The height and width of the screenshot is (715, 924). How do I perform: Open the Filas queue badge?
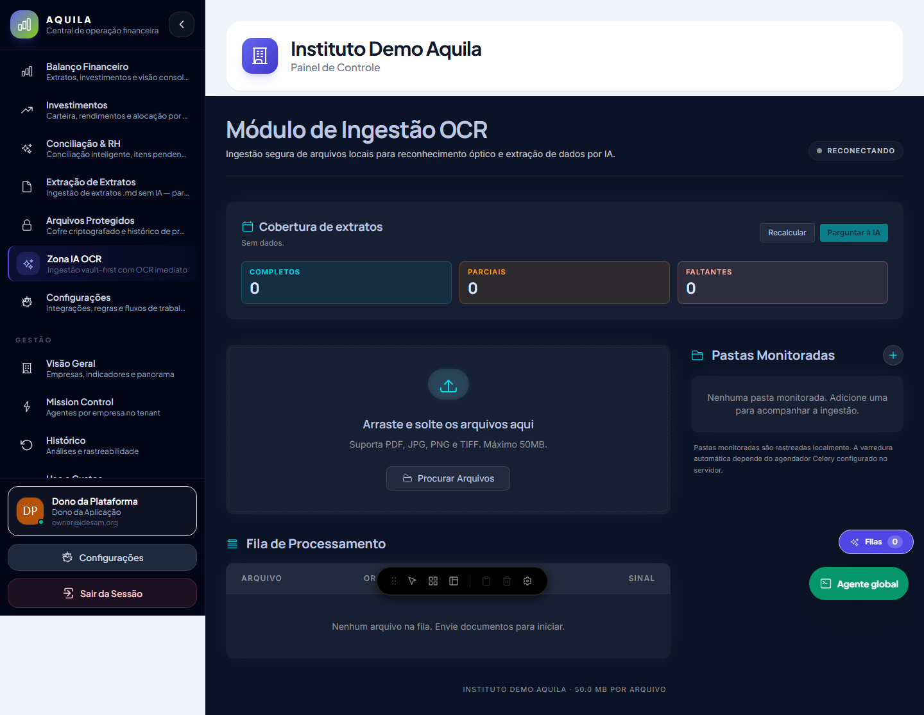point(876,542)
